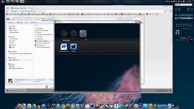
Task: Select the WinLaunch Chrome tab
Action: tap(20, 8)
